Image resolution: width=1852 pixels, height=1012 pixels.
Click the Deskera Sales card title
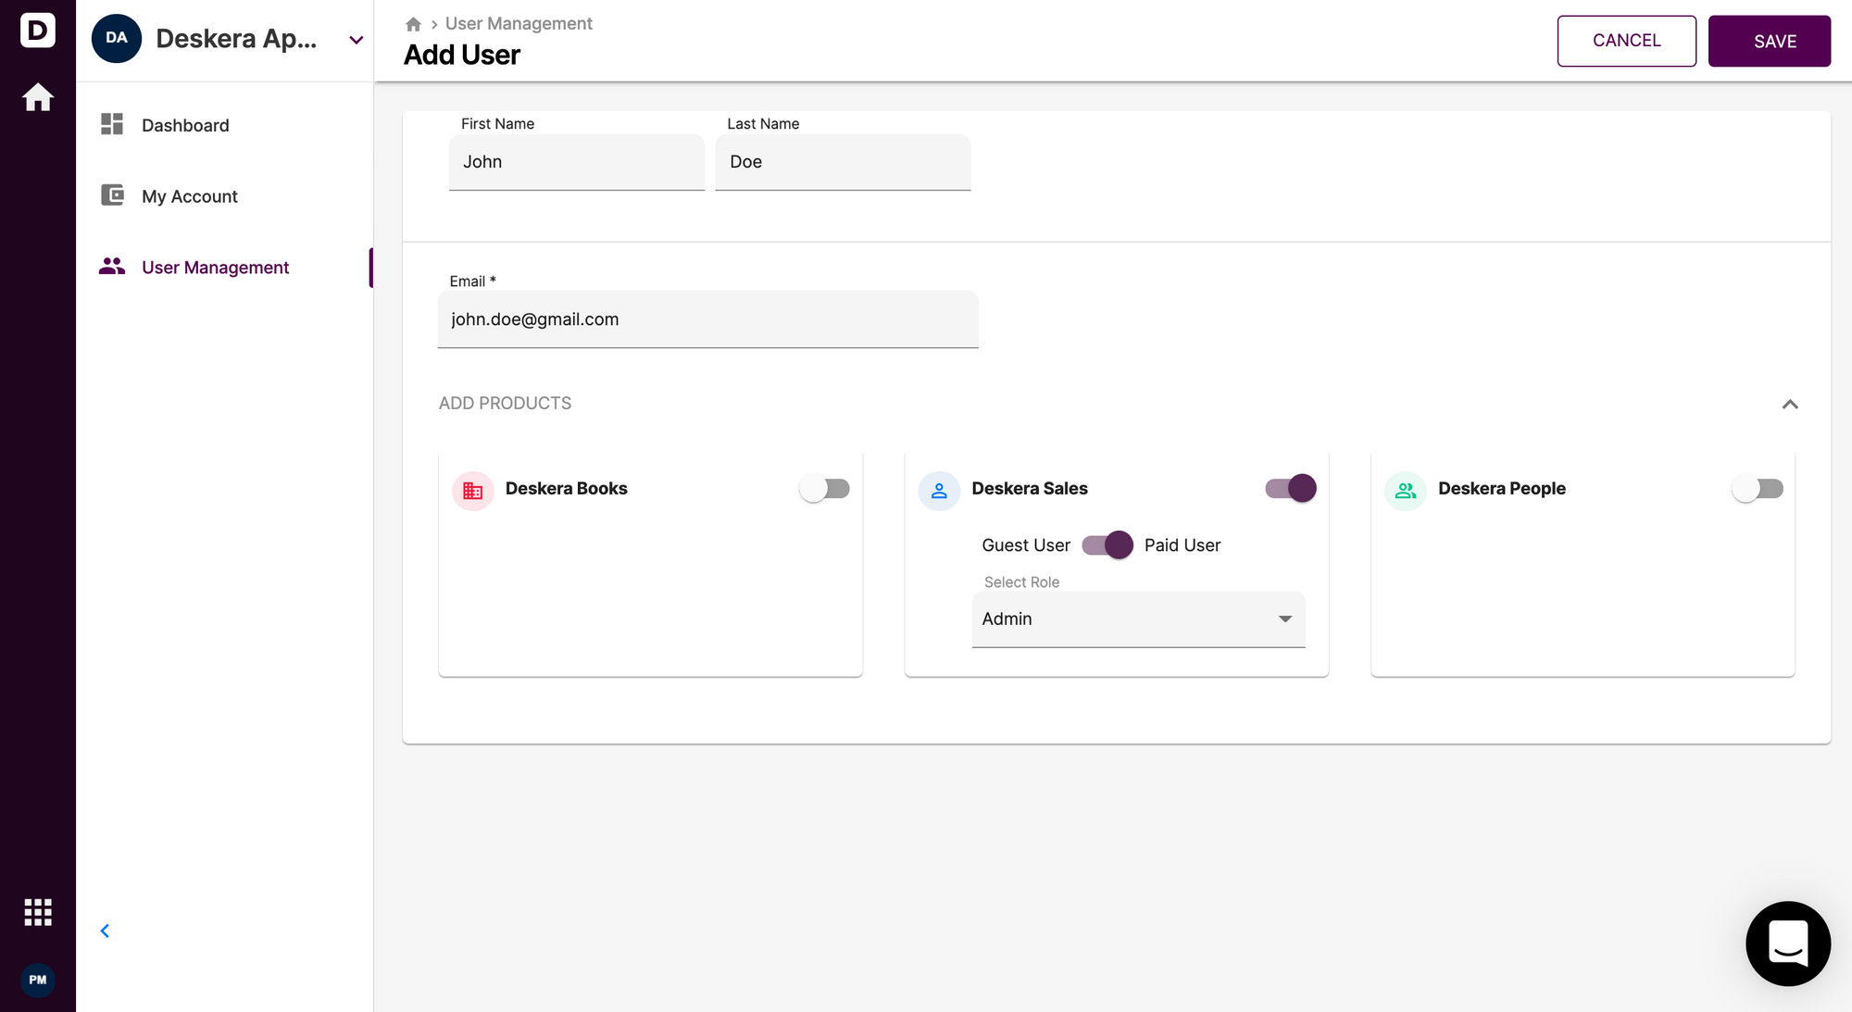[x=1030, y=489]
